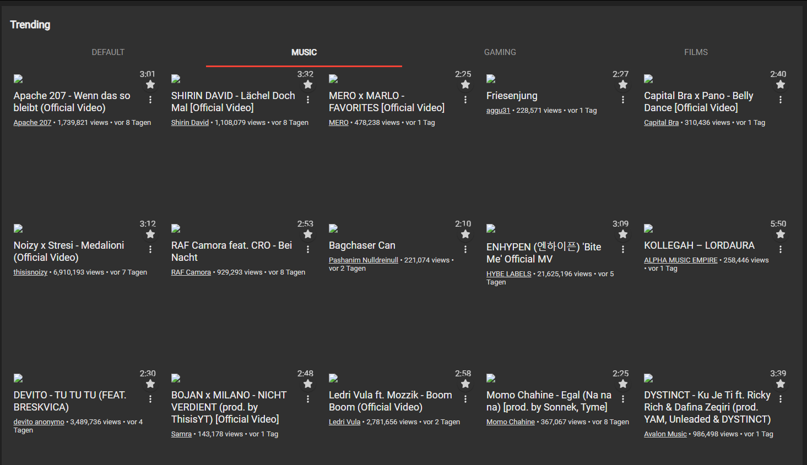Open the options menu for SHIRIN DAVID video
The image size is (807, 465).
307,99
